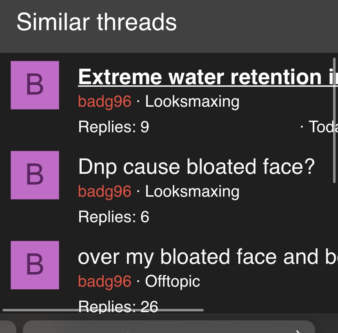Click the avatar beside Extreme water retention thread
The height and width of the screenshot is (333, 338).
(35, 85)
